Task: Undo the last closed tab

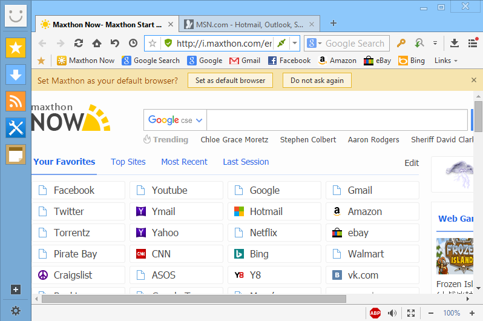Action: coord(115,43)
